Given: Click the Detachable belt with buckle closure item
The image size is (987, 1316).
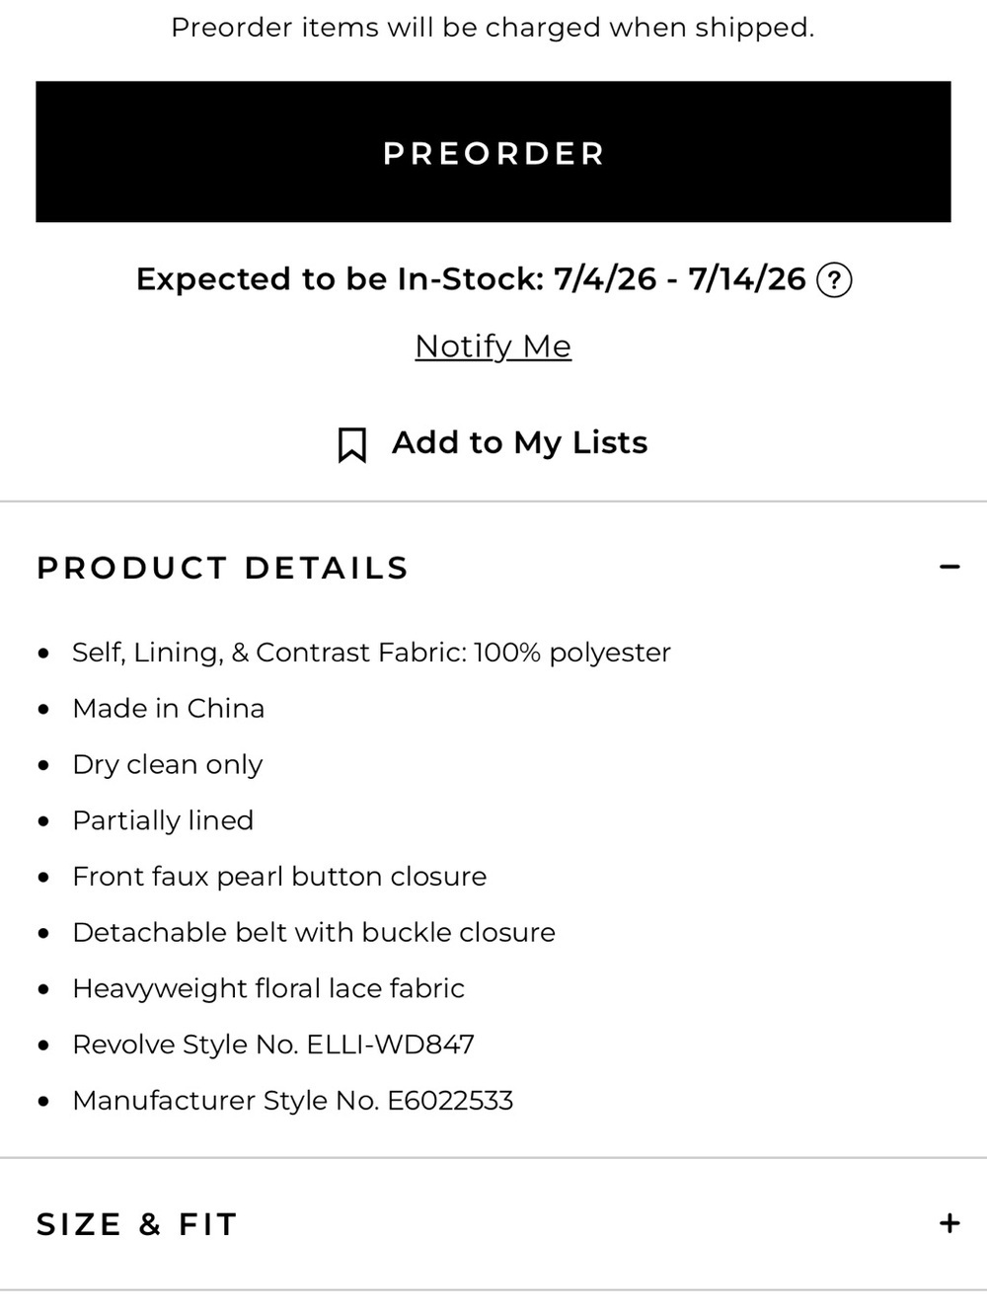Looking at the screenshot, I should pos(314,933).
